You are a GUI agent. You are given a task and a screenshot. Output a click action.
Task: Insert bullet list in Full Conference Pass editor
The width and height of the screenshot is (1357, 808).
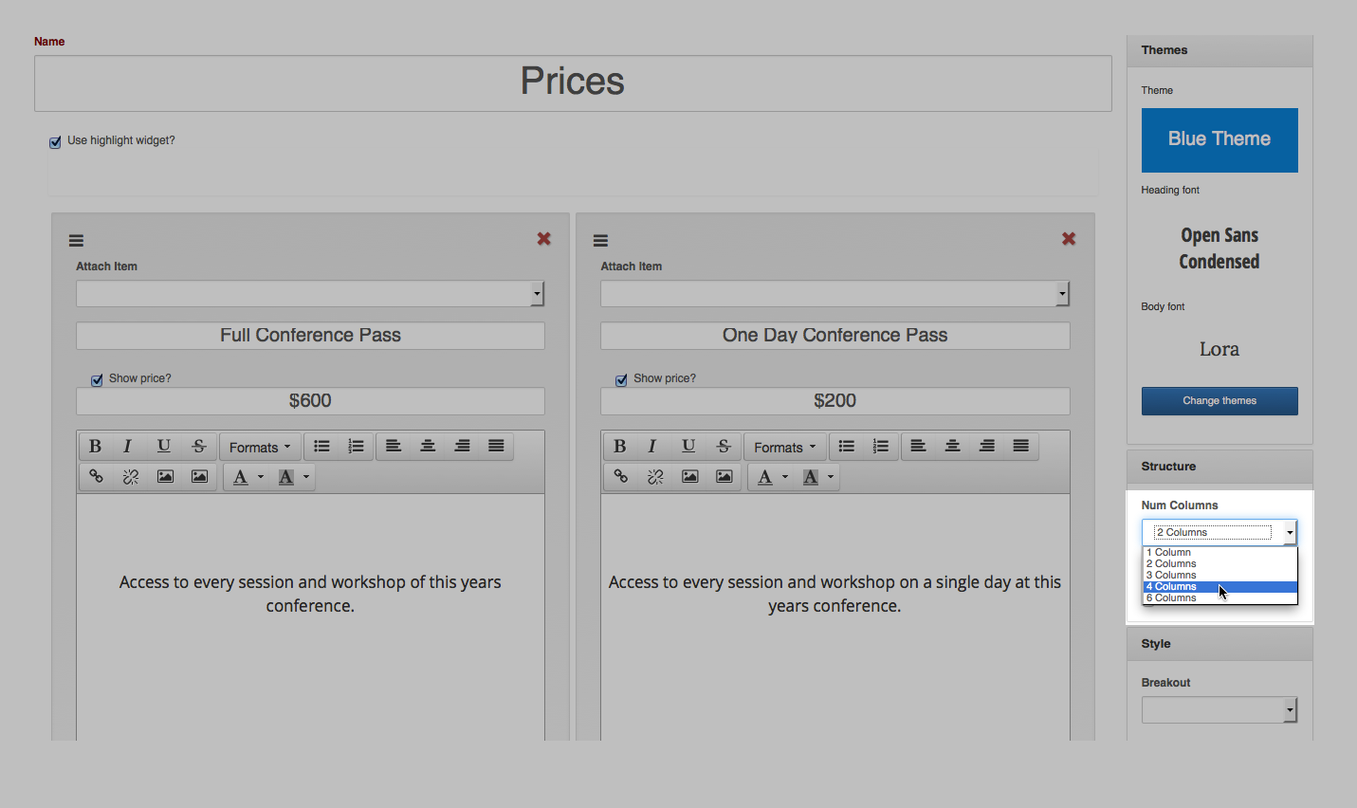point(322,447)
